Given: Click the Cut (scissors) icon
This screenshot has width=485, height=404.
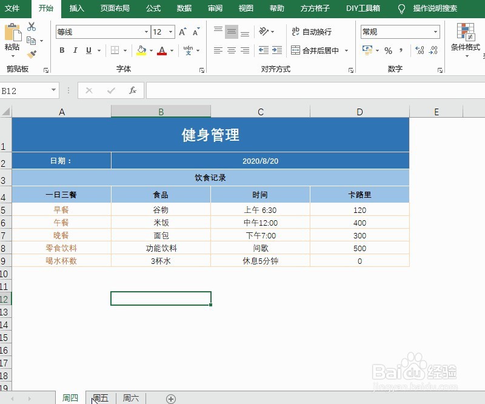Looking at the screenshot, I should coord(32,26).
